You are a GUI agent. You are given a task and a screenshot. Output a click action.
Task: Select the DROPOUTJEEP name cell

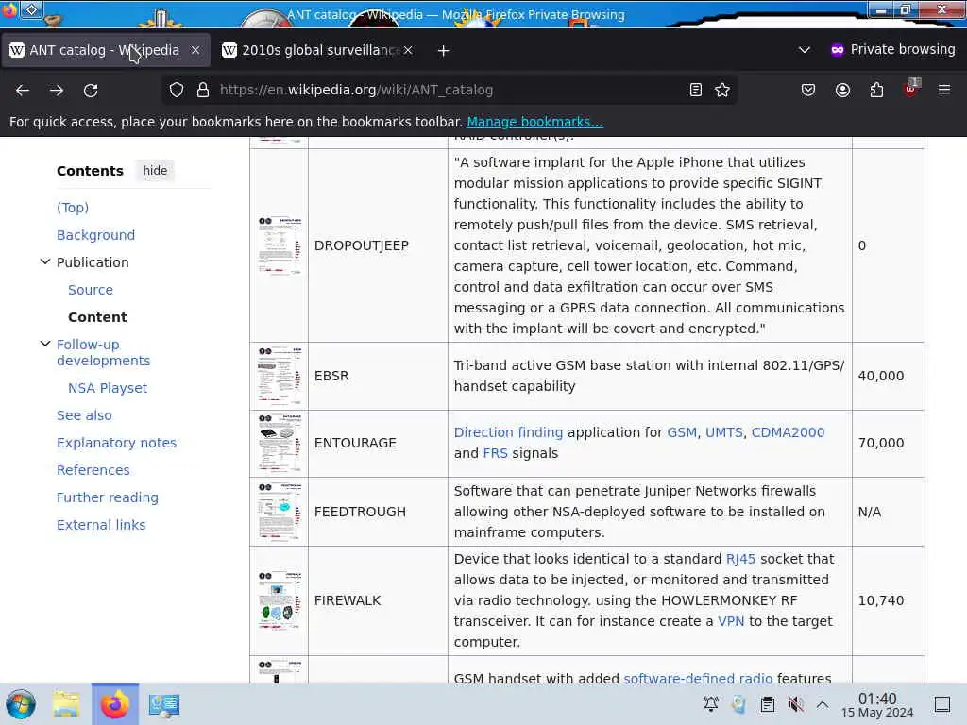(378, 245)
